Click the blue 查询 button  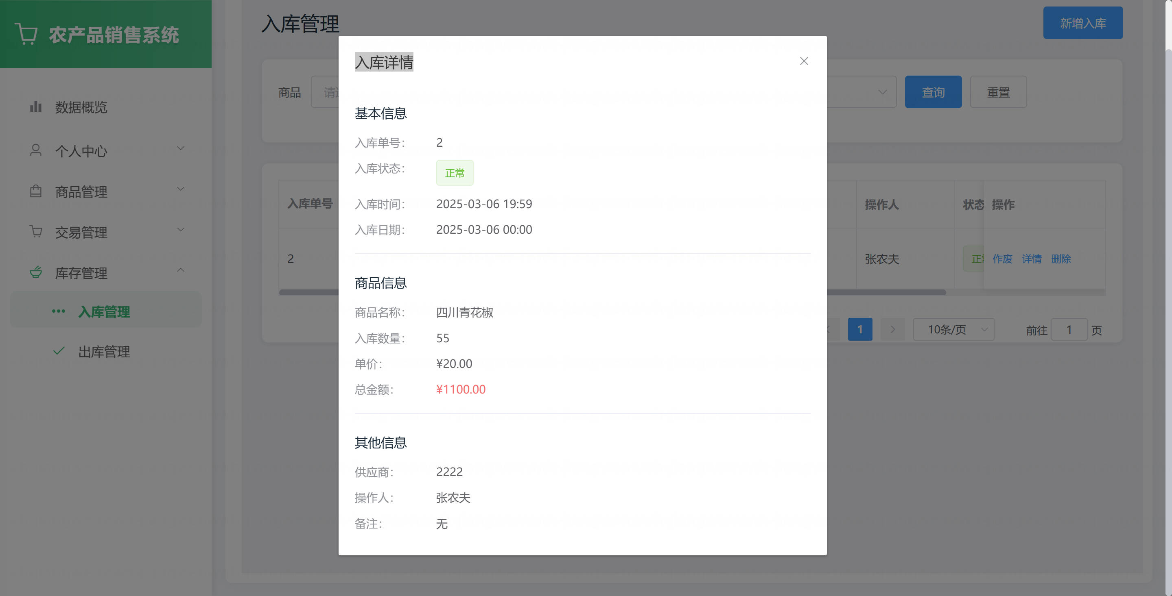(x=933, y=92)
